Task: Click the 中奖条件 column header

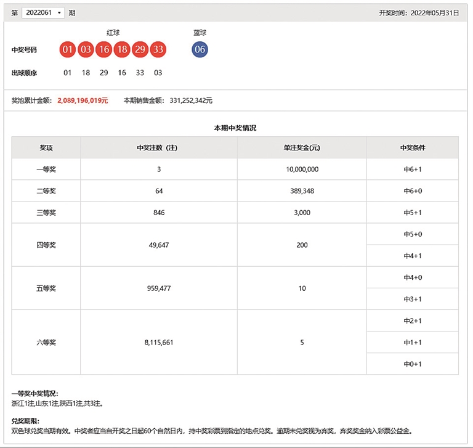Action: (x=413, y=148)
